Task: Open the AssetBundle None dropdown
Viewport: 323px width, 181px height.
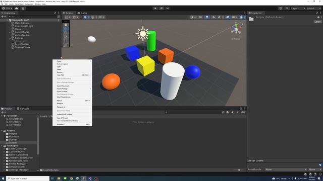Action: (x=286, y=169)
